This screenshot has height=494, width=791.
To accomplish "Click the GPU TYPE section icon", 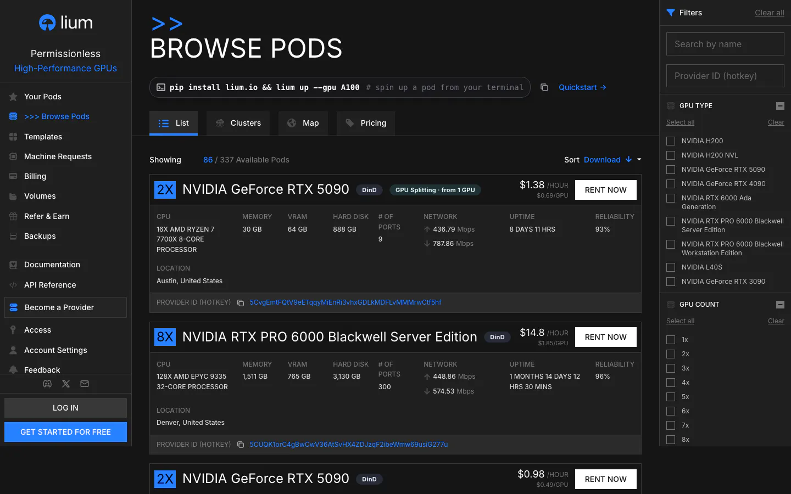I will tap(671, 106).
